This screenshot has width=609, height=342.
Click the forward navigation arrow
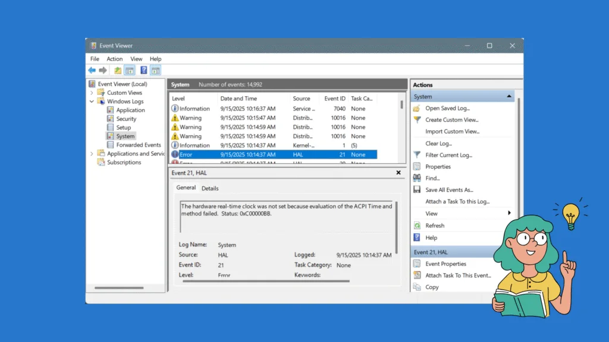[x=102, y=70]
